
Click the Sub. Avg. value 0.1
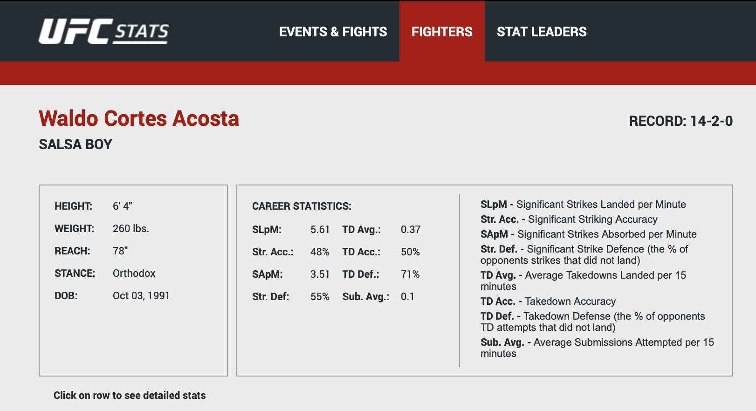pyautogui.click(x=407, y=296)
